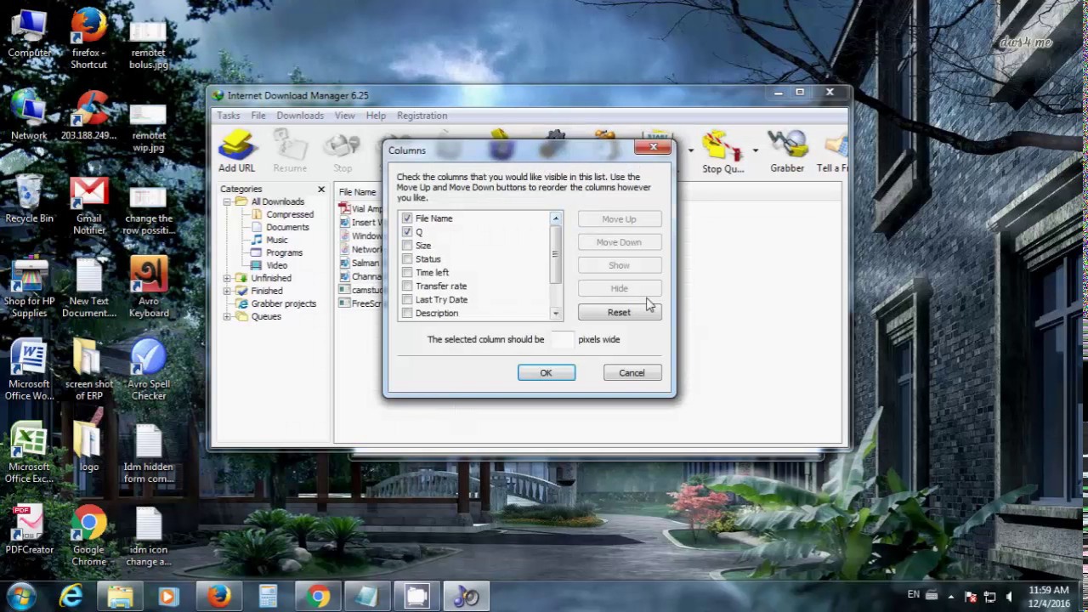Open the File menu
This screenshot has height=612, width=1088.
(x=258, y=116)
